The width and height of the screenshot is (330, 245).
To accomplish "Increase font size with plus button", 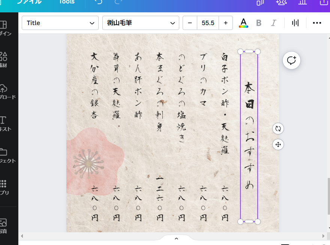I will tap(226, 23).
